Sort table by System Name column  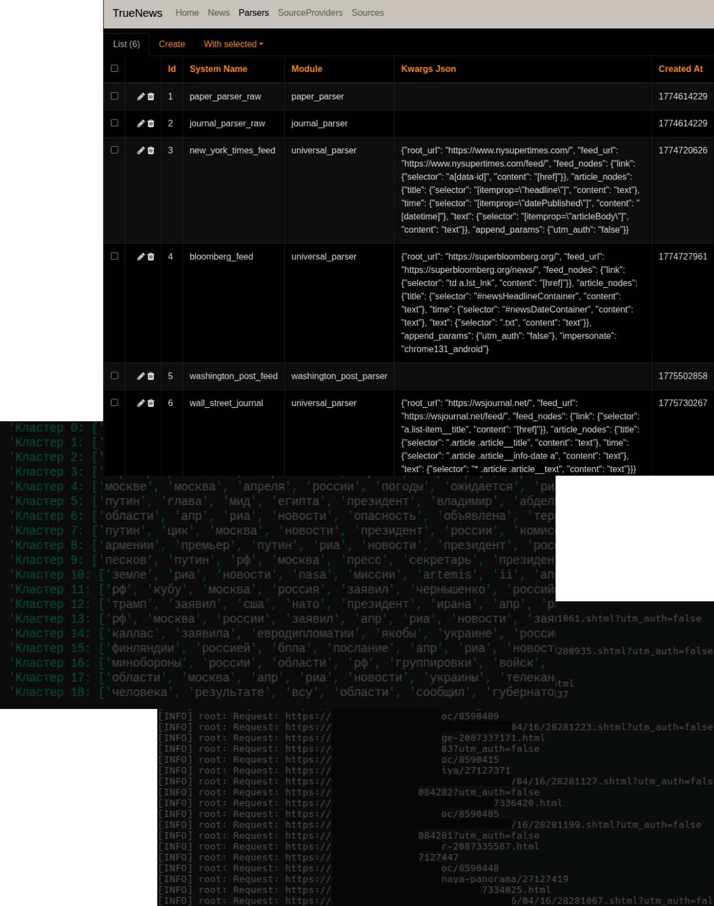(x=218, y=69)
